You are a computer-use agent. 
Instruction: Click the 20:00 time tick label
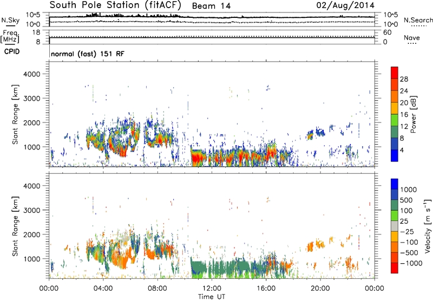tap(320, 289)
